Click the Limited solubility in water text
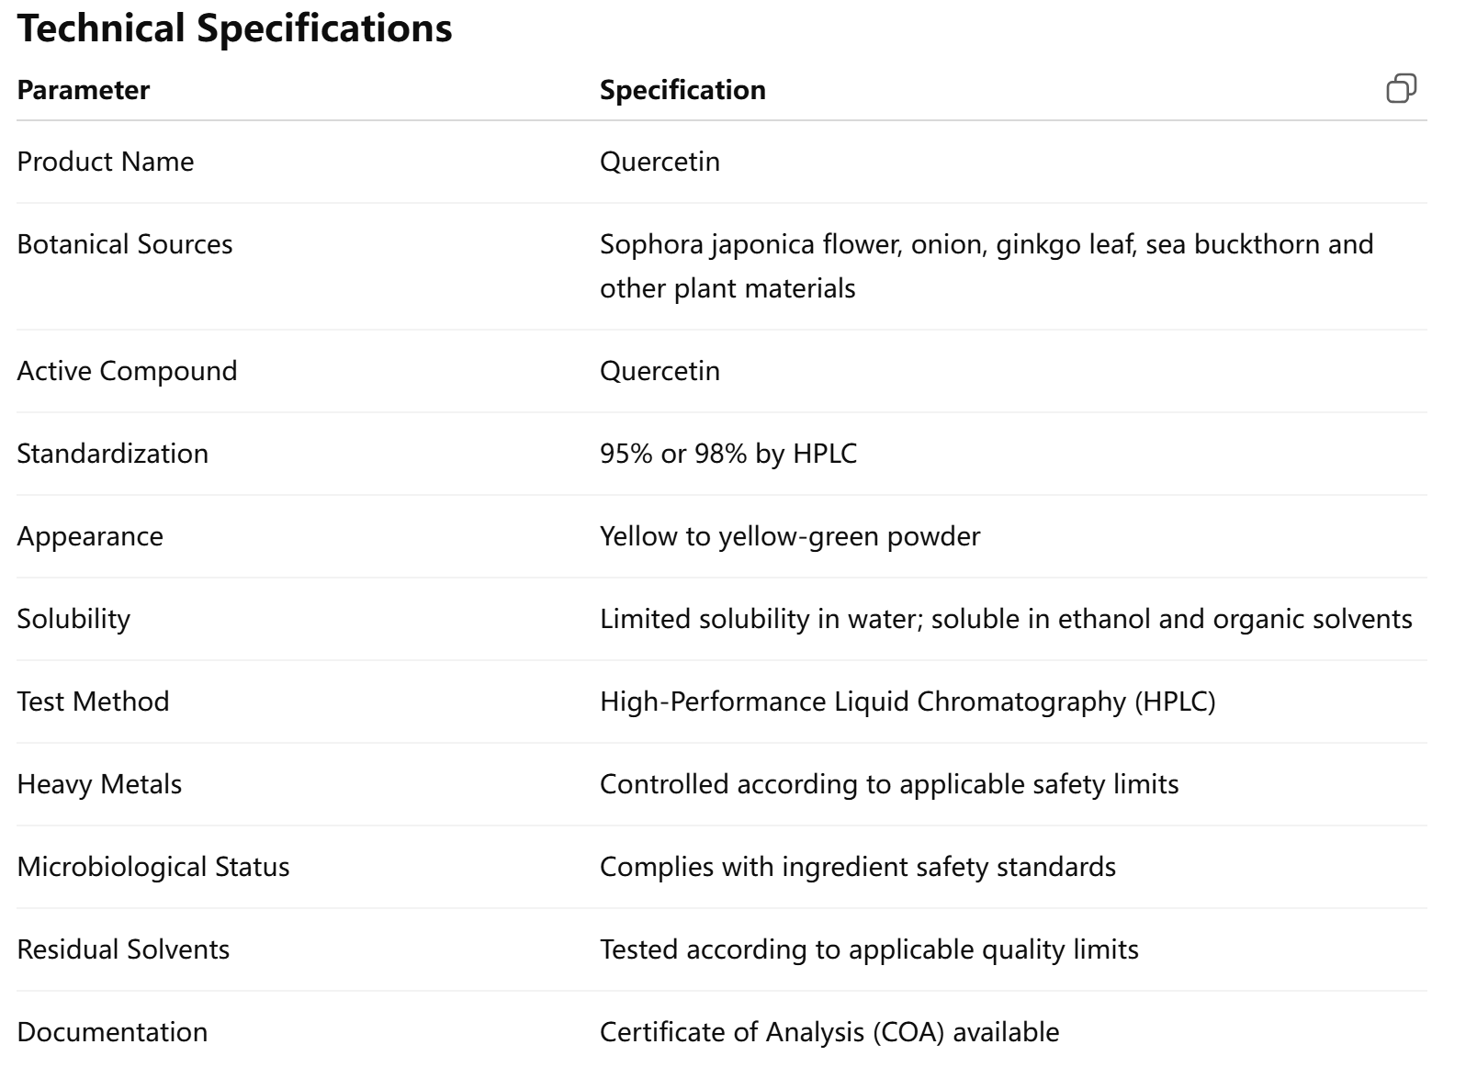This screenshot has height=1067, width=1477. tap(761, 619)
